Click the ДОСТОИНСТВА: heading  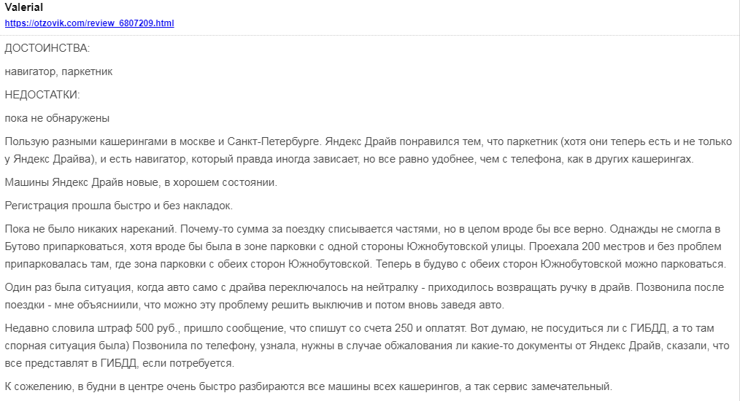point(47,49)
